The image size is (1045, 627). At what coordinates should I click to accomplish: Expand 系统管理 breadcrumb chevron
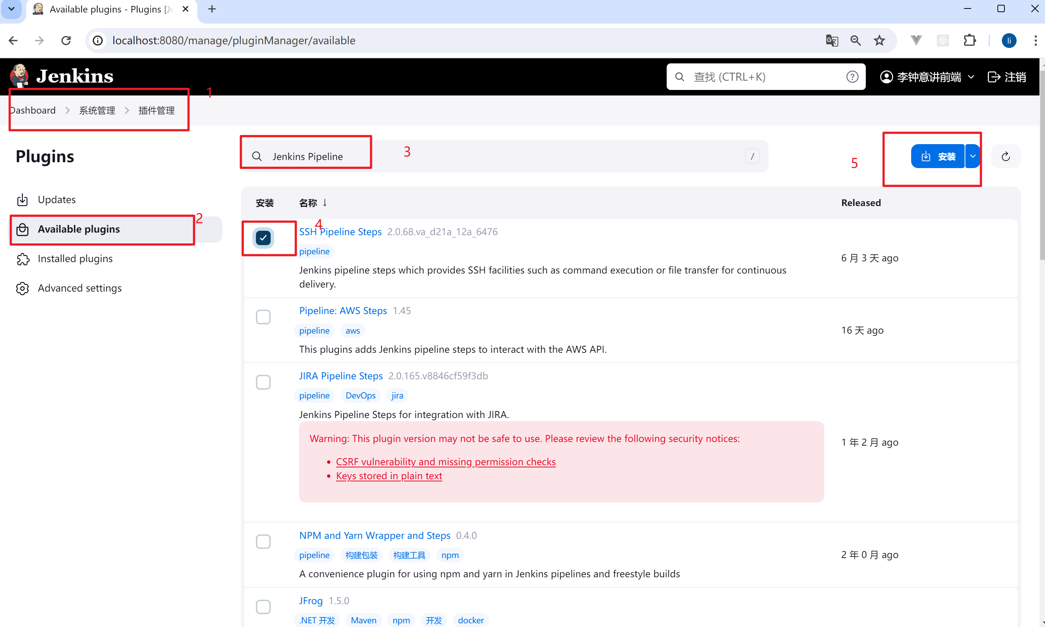coord(127,110)
